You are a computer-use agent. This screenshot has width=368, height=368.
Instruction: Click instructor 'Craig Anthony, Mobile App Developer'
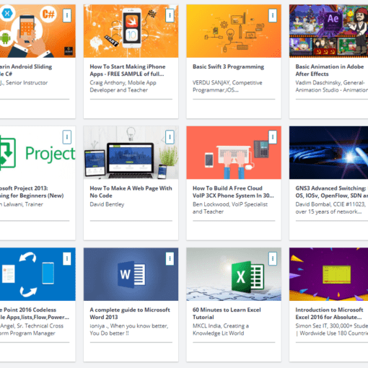[123, 87]
